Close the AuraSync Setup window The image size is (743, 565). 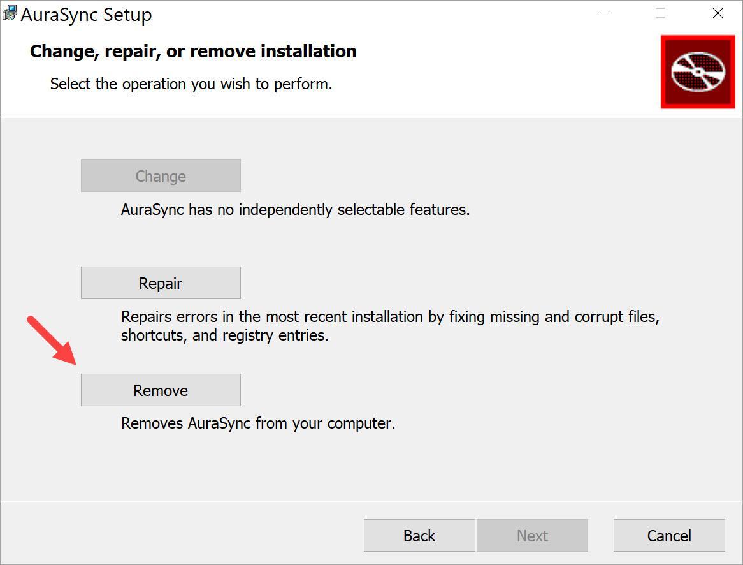(718, 13)
